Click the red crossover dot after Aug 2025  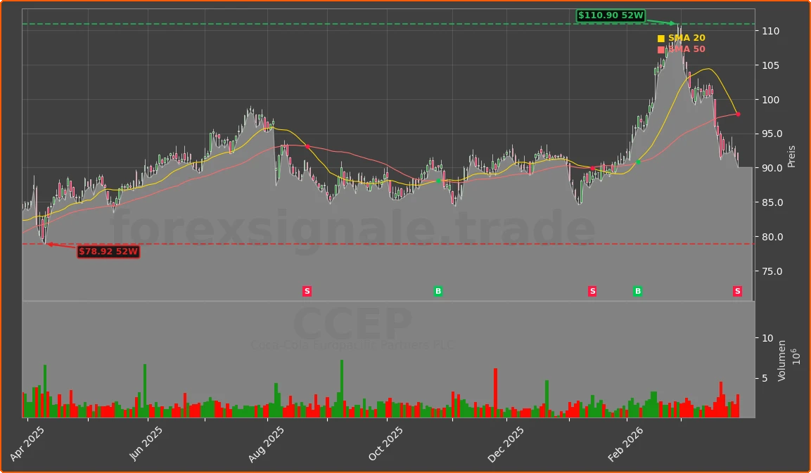pyautogui.click(x=307, y=146)
